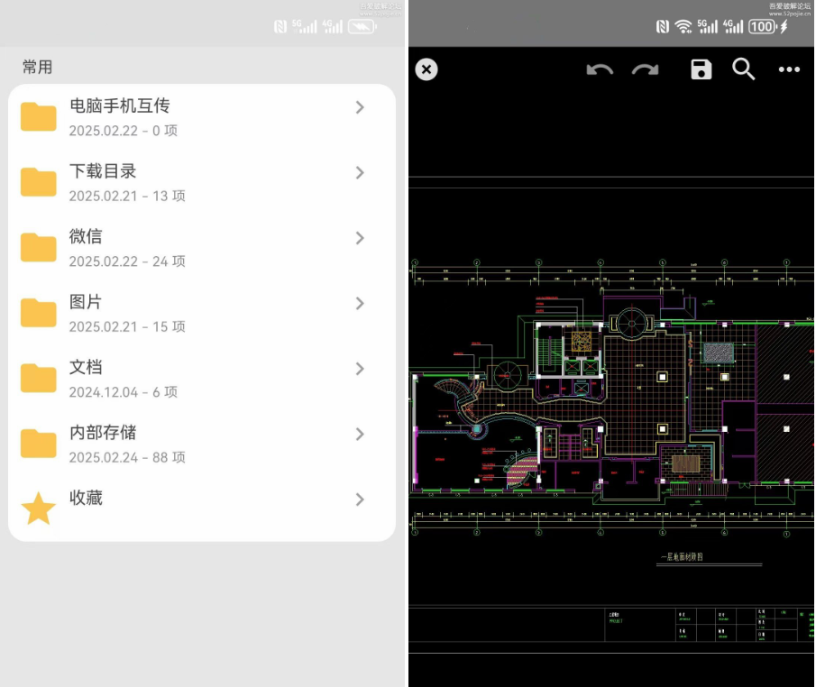Select the 文档 folder label

pos(86,368)
